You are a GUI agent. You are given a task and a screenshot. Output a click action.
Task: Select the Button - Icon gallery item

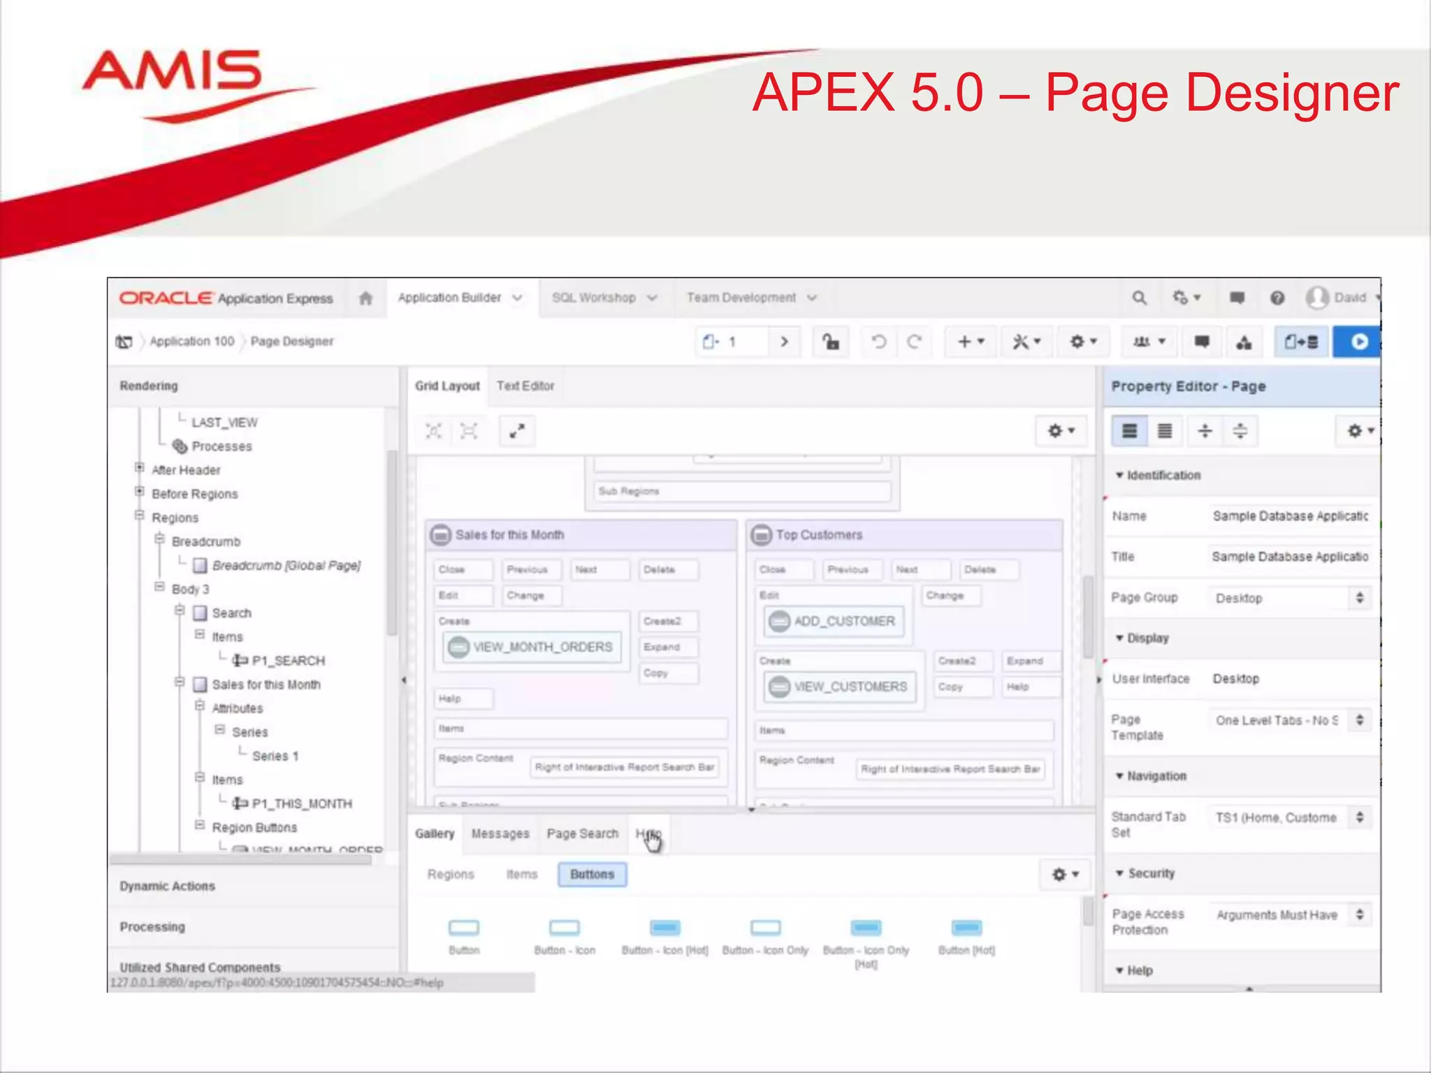[x=565, y=937]
